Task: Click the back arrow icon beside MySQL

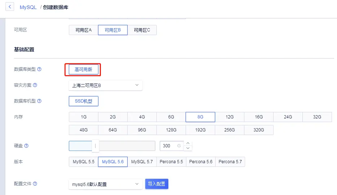Action: tap(10, 6)
